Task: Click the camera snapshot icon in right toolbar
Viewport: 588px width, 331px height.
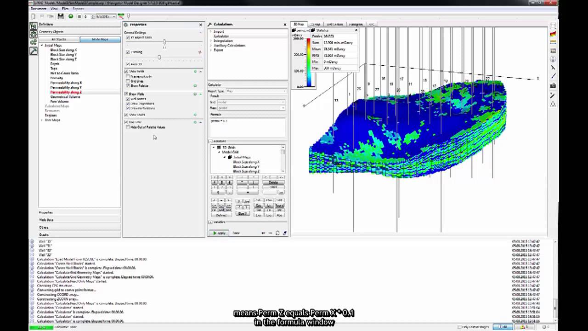Action: (553, 86)
